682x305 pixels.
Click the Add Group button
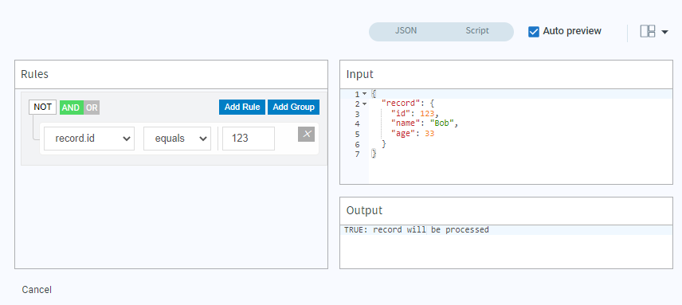(293, 108)
